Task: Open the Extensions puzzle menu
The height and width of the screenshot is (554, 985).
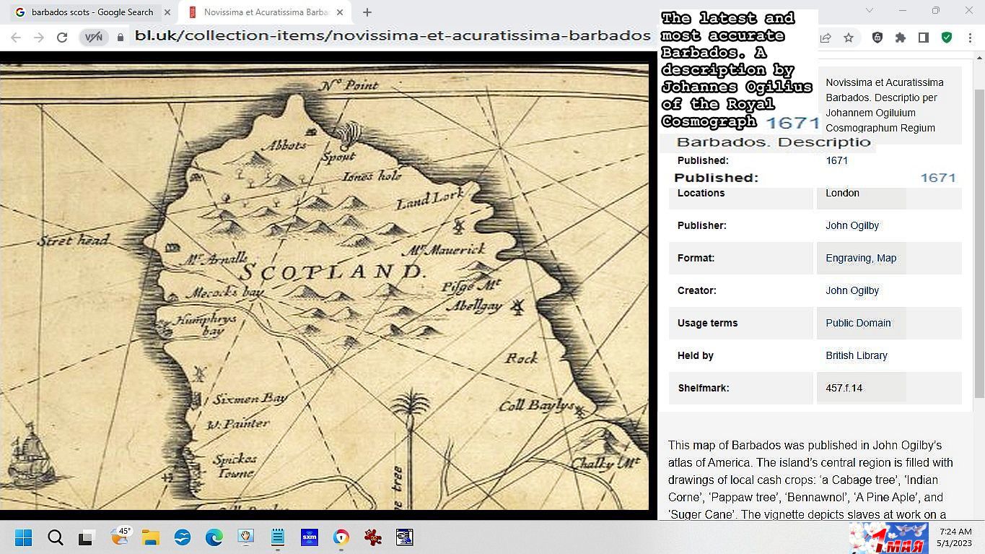Action: click(x=901, y=38)
